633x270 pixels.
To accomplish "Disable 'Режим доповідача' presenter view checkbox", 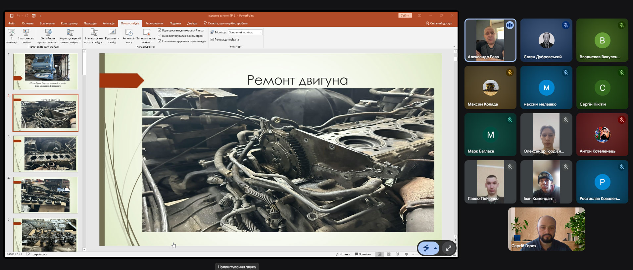I will 212,39.
